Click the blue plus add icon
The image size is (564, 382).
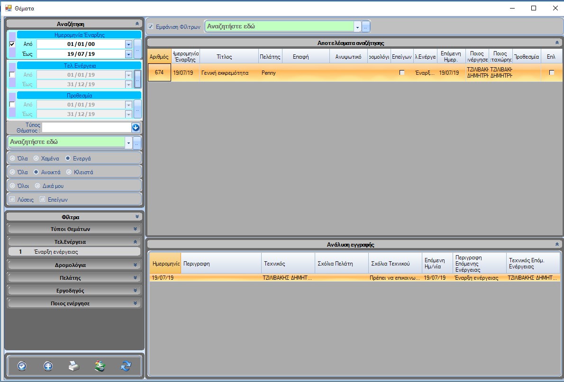point(48,366)
